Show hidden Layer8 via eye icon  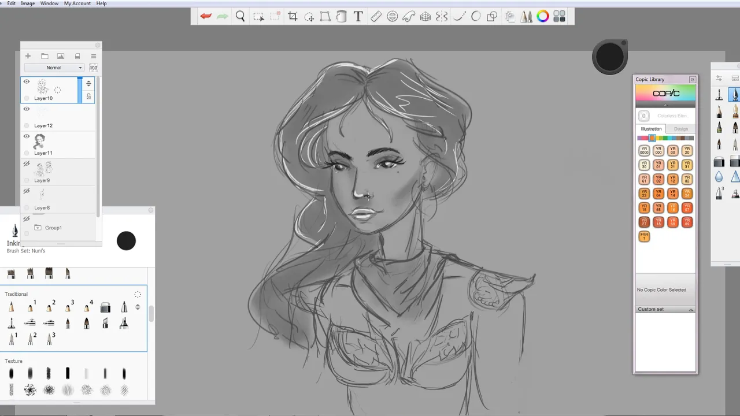click(27, 191)
